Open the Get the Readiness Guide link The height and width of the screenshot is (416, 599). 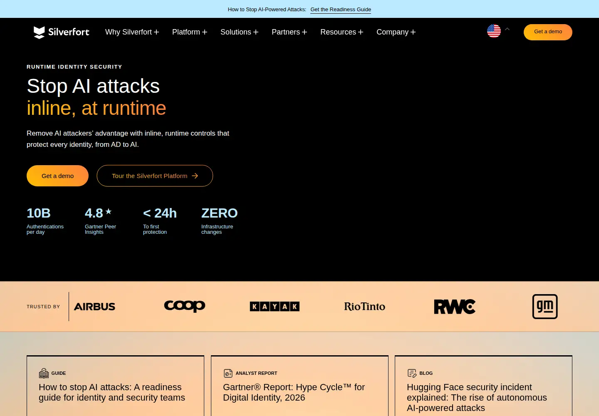pos(341,10)
